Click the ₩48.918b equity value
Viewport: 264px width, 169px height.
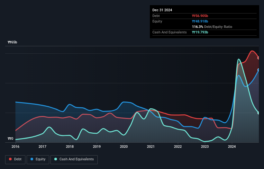[200, 21]
